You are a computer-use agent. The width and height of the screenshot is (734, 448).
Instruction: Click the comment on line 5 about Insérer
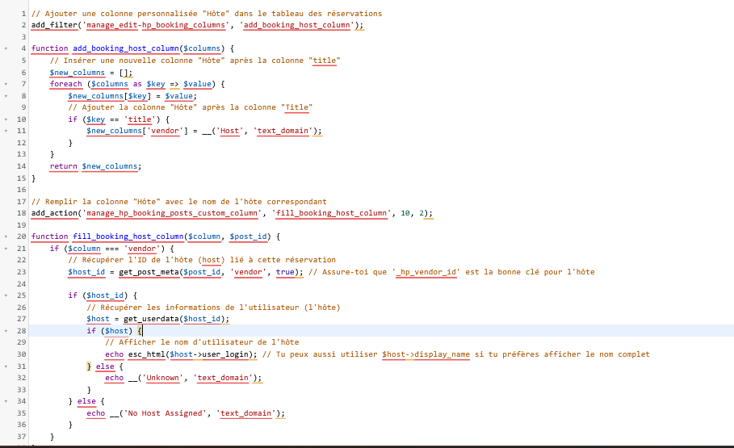[195, 61]
